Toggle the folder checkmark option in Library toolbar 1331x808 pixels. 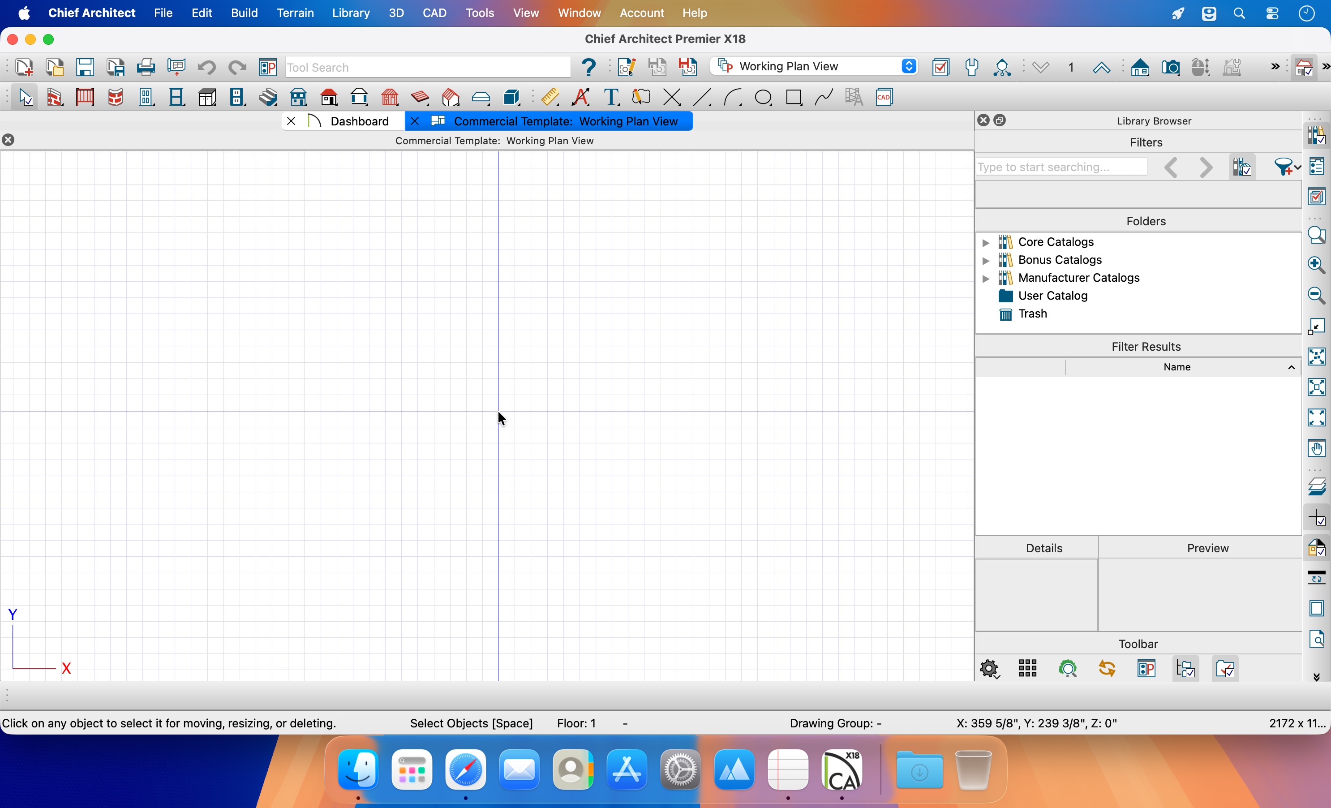1225,669
